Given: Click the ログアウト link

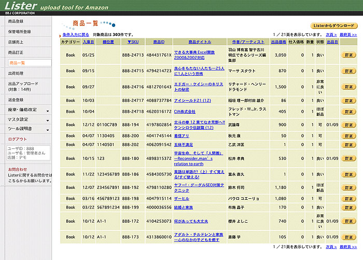Looking at the screenshot, I should pos(17,139).
